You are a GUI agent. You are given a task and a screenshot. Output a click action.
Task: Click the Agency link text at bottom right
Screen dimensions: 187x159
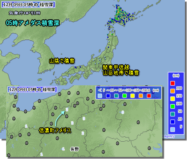169,136
